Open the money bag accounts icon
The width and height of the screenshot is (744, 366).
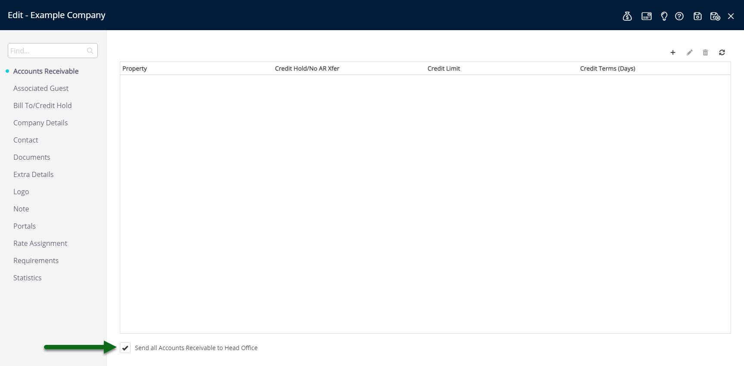click(x=627, y=16)
